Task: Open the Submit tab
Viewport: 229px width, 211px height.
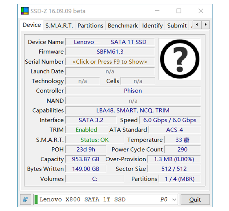Action: pos(177,26)
